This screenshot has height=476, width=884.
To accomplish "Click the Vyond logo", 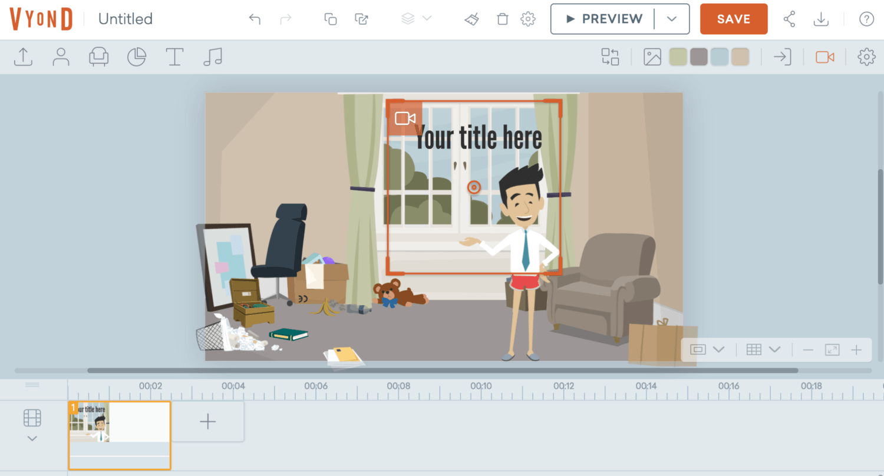I will [x=41, y=19].
